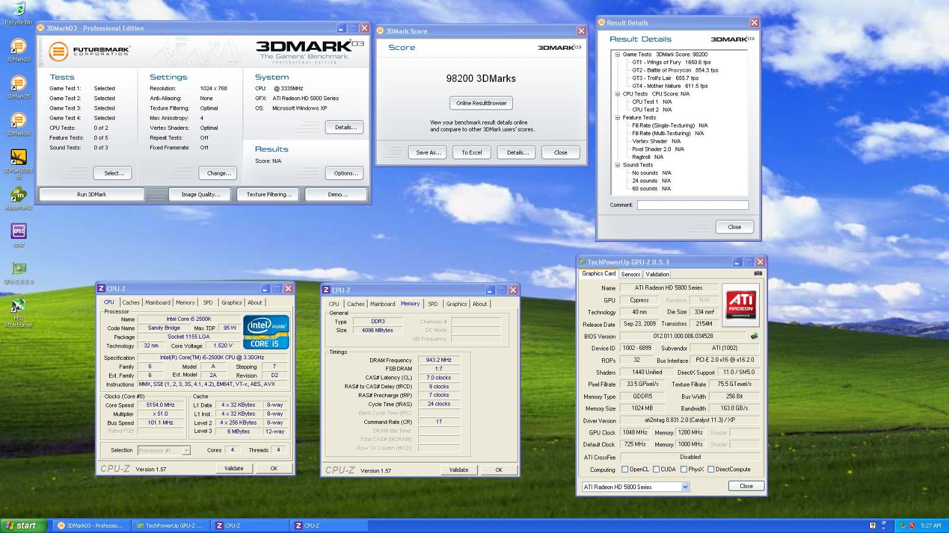Viewport: 949px width, 533px height.
Task: Open the ATI Radeon HD 5800 Series dropdown
Action: coord(636,487)
